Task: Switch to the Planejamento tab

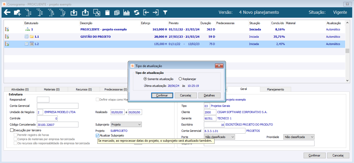Action: click(x=276, y=89)
